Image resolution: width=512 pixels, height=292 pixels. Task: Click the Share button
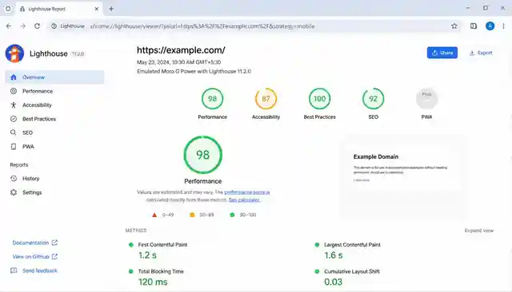pyautogui.click(x=442, y=53)
